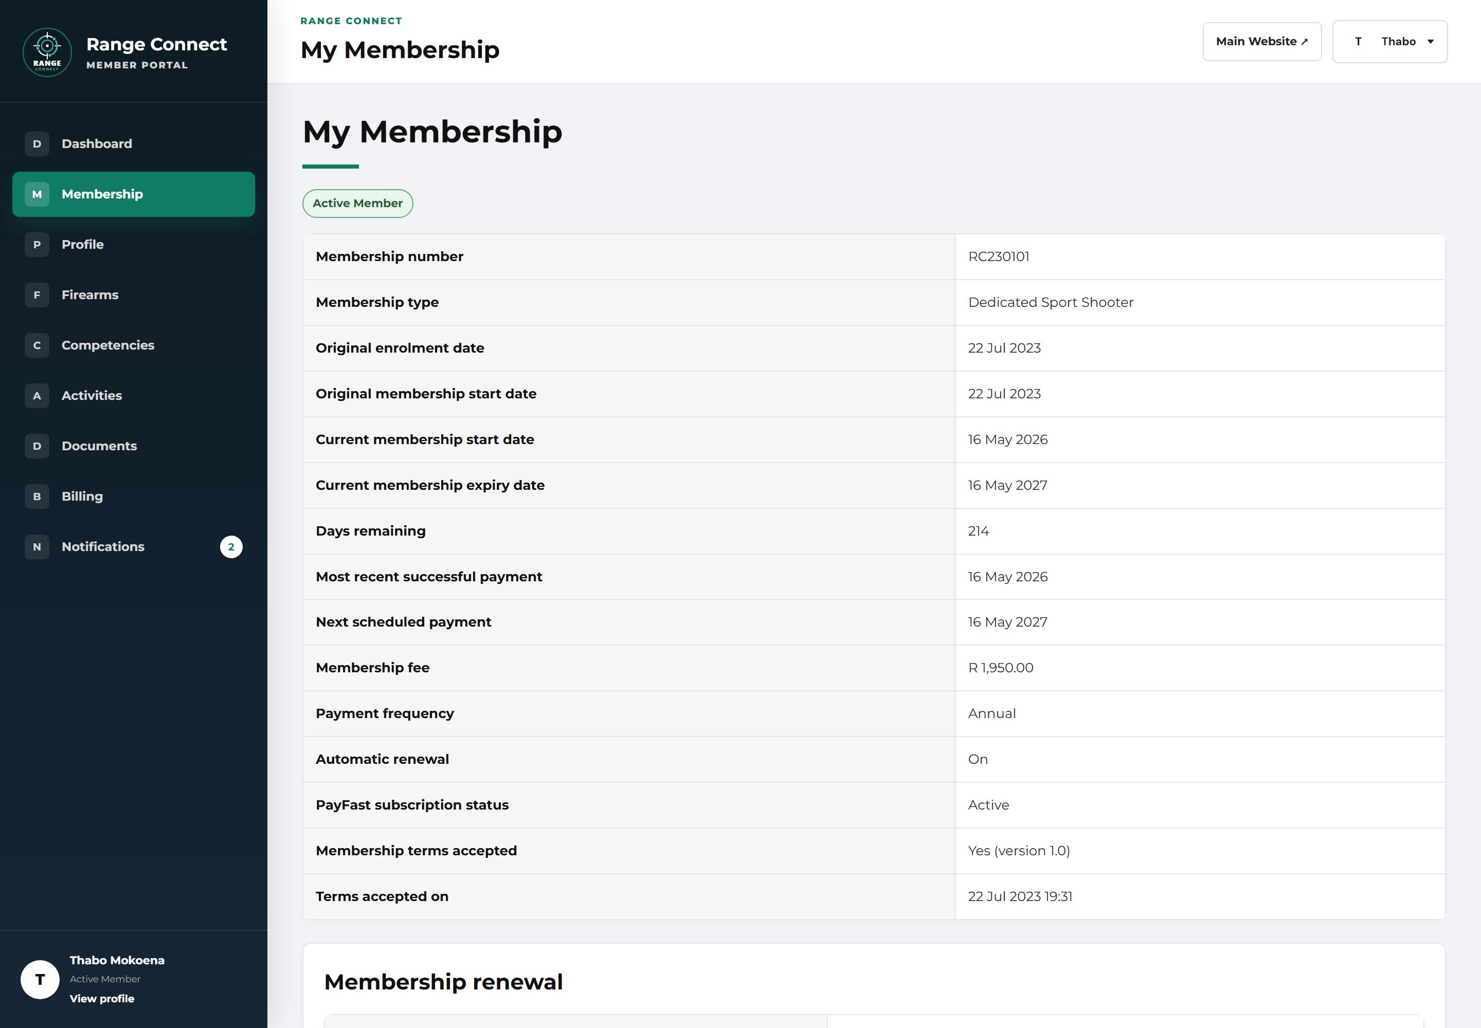Click the notifications count badge showing 2
The height and width of the screenshot is (1028, 1481).
231,547
